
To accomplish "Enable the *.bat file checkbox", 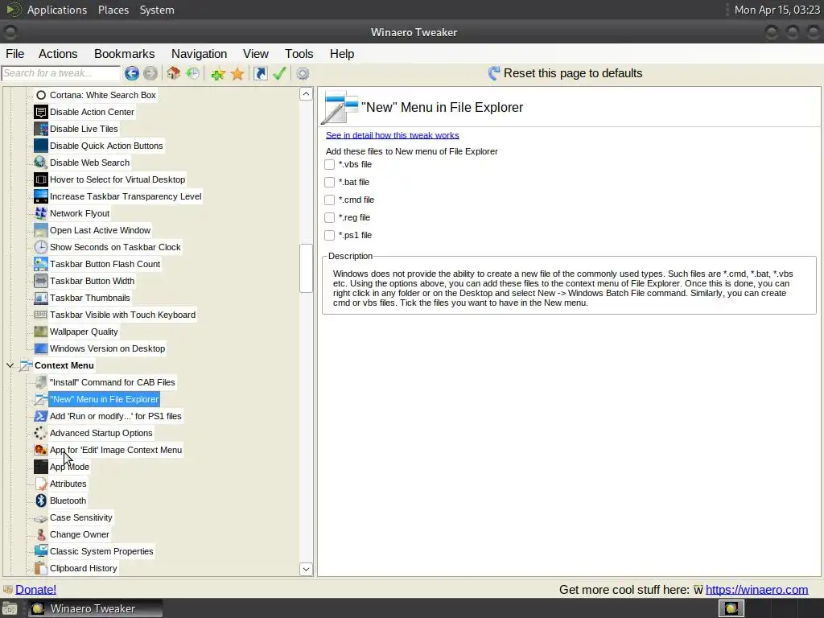I will pyautogui.click(x=329, y=183).
